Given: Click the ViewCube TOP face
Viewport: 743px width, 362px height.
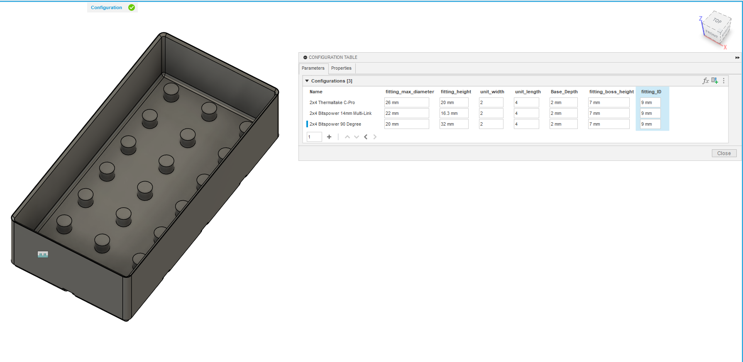Looking at the screenshot, I should 717,20.
